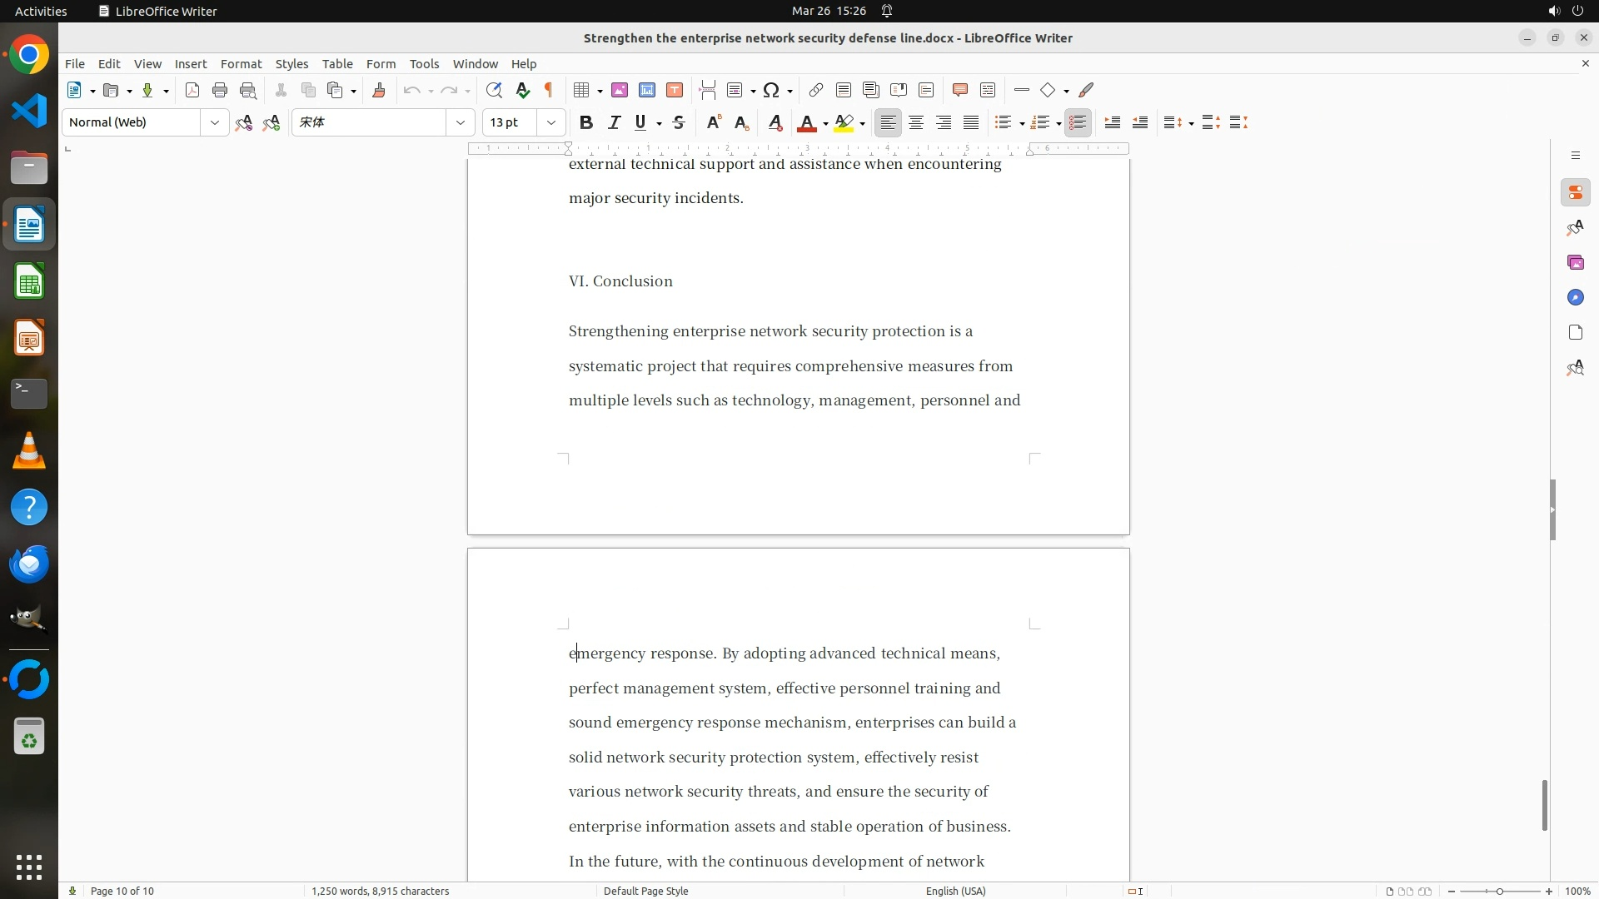Screen dimensions: 1599x899
Task: Open the Tools menu
Action: pyautogui.click(x=424, y=64)
